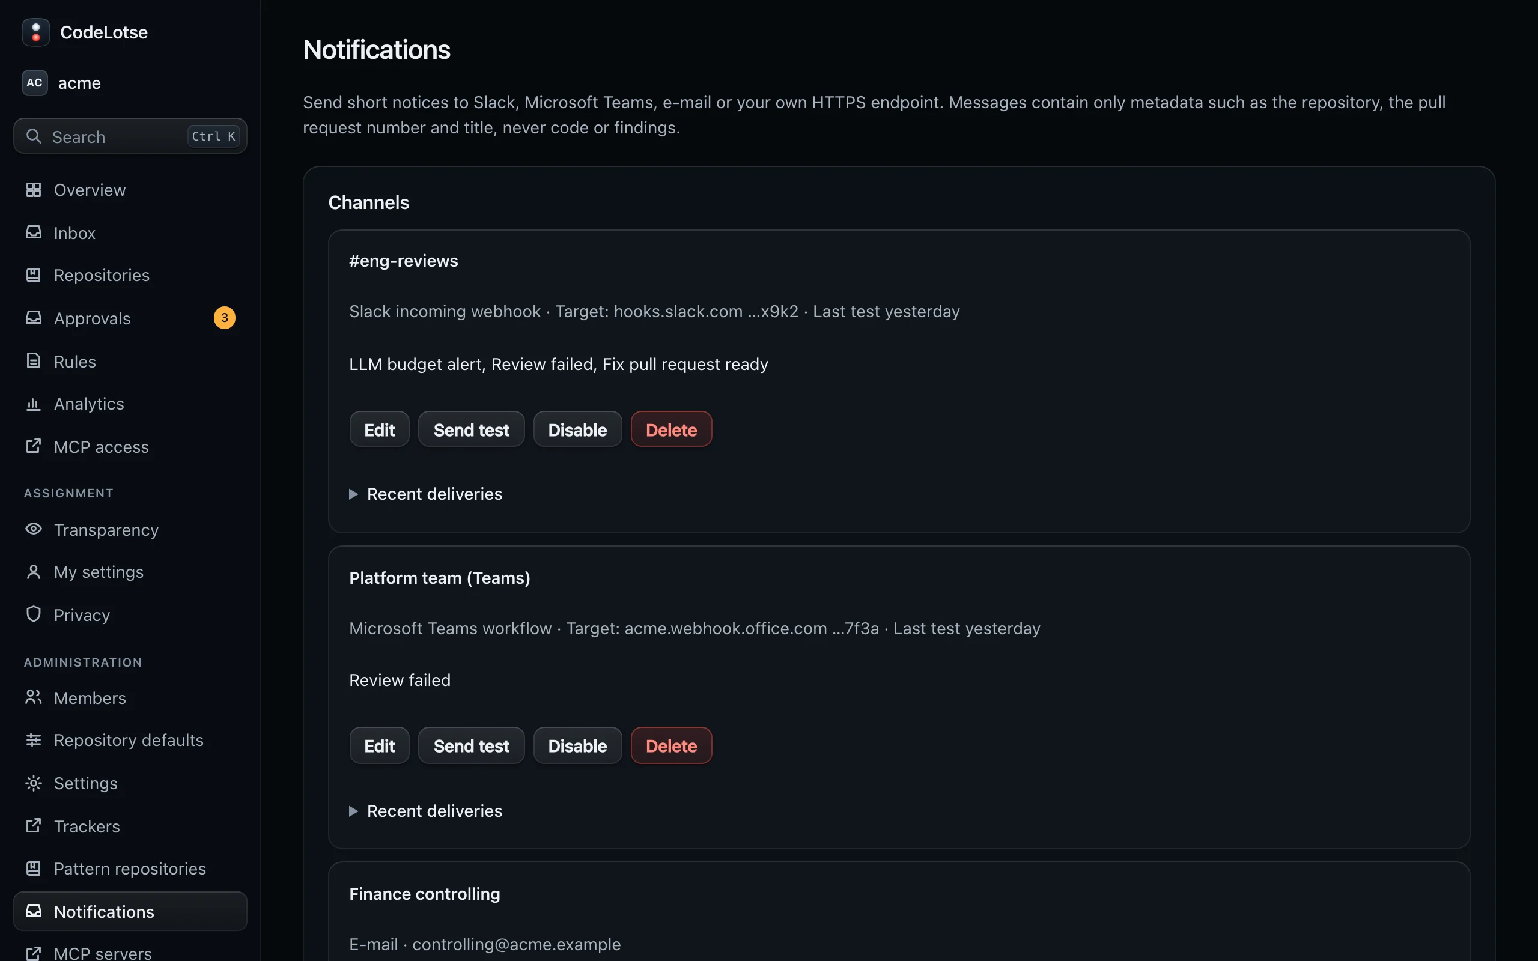
Task: Click the CodeLotse logo icon
Action: pos(35,32)
